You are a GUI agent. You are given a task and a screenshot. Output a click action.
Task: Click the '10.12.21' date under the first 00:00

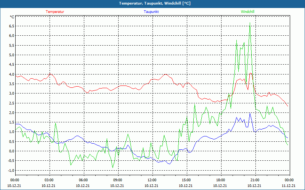[x=14, y=185]
